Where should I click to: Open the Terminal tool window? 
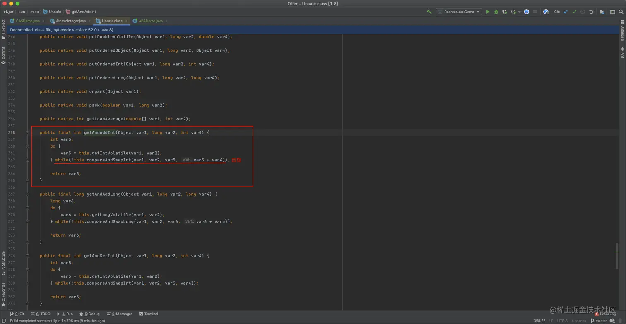click(x=149, y=314)
